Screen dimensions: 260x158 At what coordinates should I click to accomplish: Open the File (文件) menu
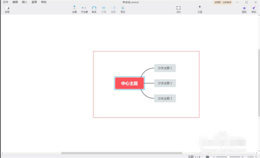[x=6, y=2]
